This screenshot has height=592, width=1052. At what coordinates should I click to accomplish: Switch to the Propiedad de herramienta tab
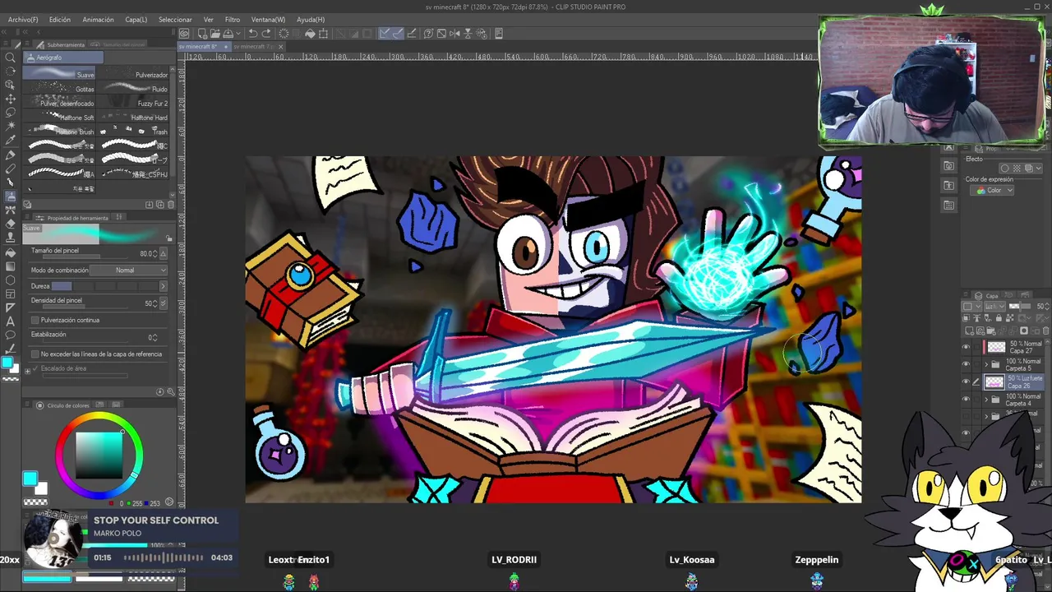point(74,218)
